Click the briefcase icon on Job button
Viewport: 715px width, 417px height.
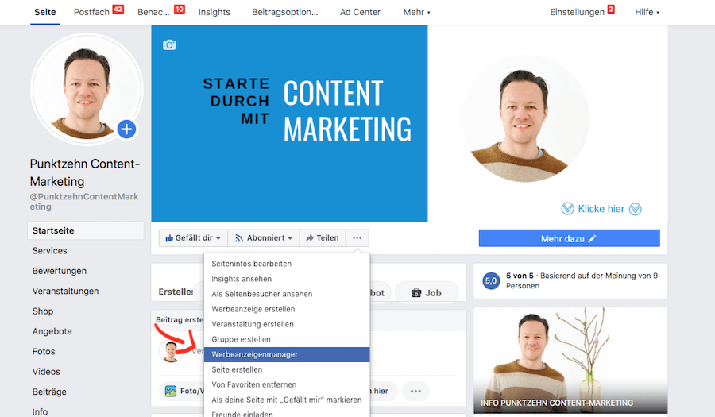point(415,293)
